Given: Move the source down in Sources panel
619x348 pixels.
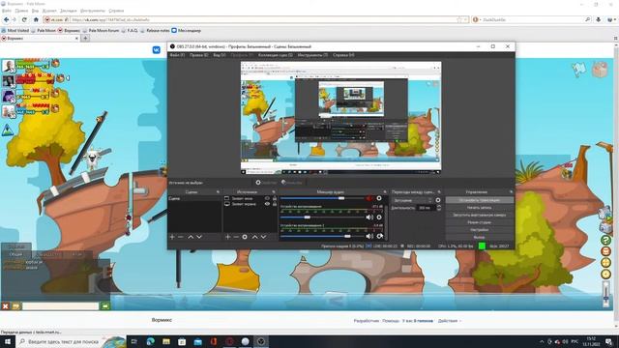Looking at the screenshot, I should [x=263, y=237].
